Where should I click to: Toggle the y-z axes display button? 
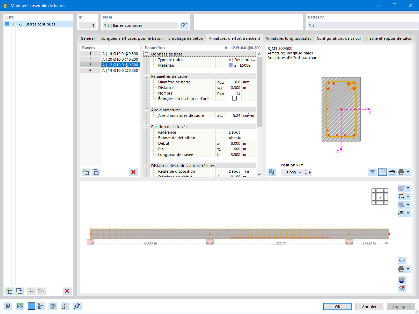382,172
